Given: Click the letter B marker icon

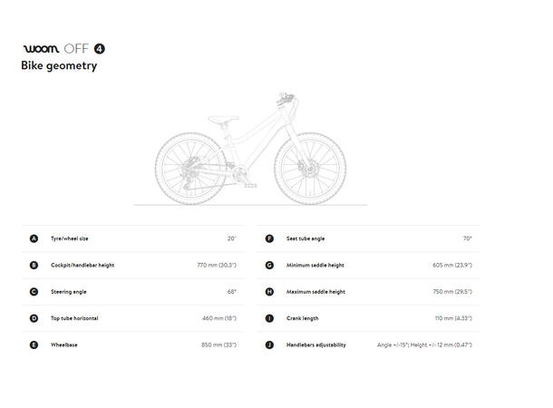Looking at the screenshot, I should tap(34, 265).
